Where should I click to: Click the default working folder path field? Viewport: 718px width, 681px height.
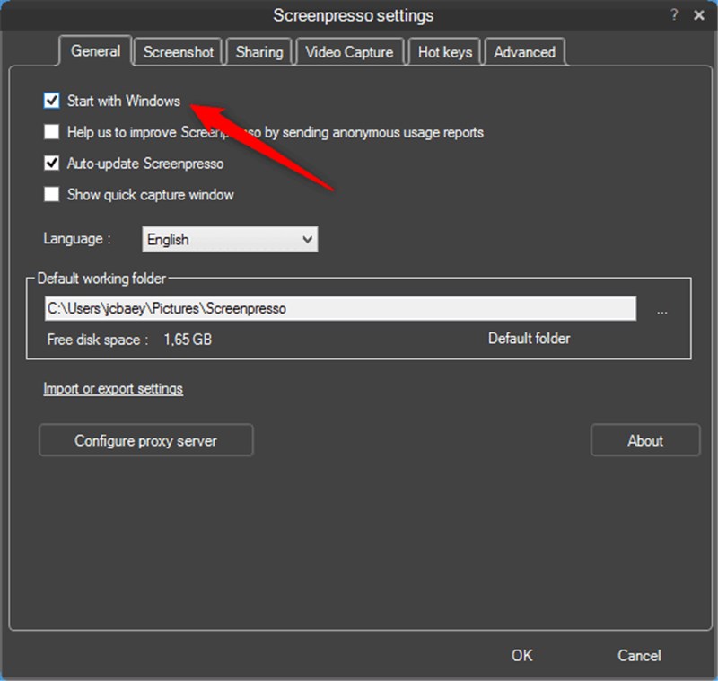(x=340, y=308)
